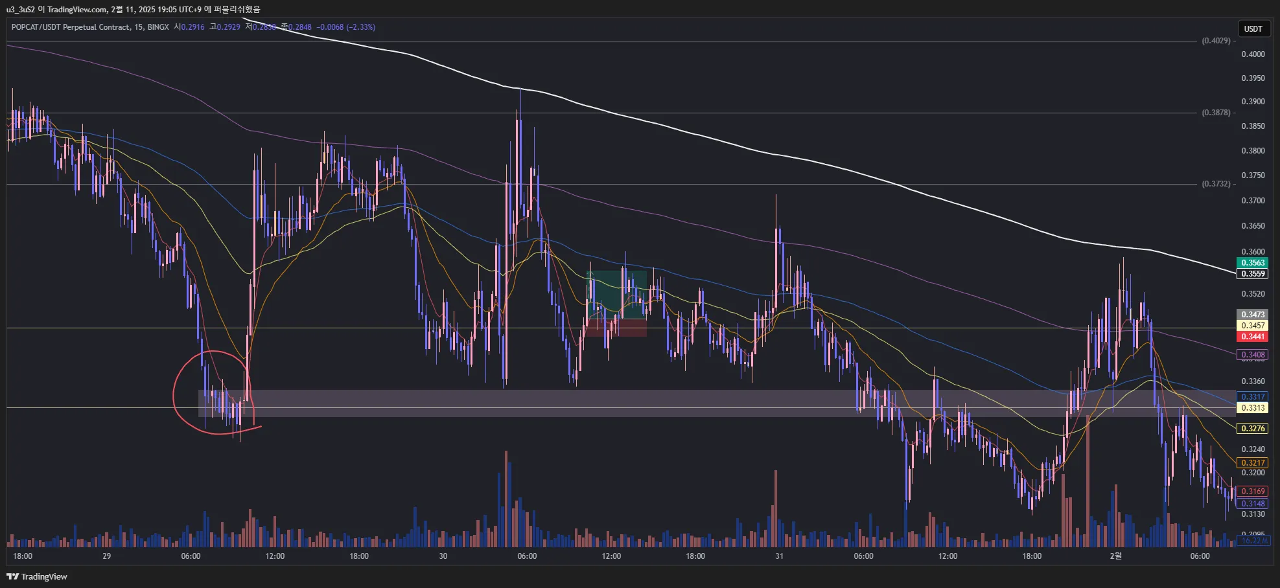Click the 0.3800 price axis label
The image size is (1280, 588).
click(x=1253, y=151)
